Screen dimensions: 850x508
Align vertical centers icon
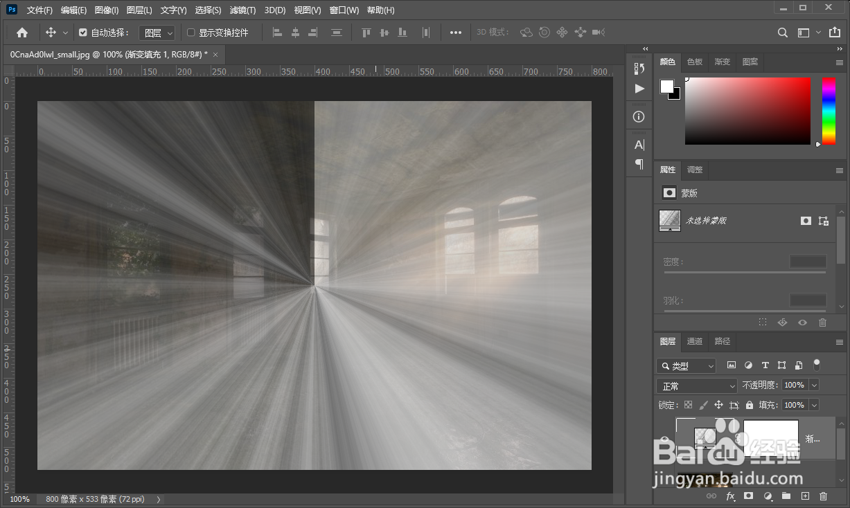384,33
